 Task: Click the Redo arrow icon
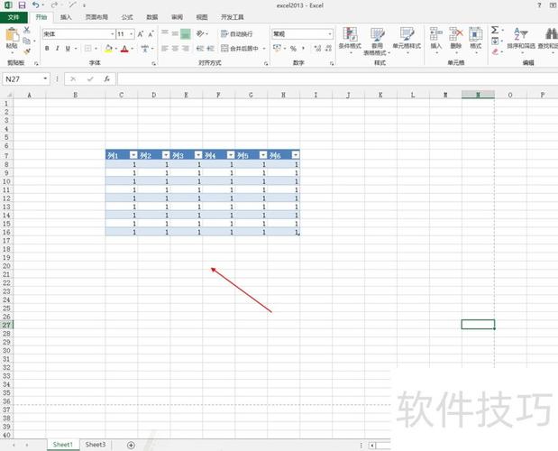54,5
